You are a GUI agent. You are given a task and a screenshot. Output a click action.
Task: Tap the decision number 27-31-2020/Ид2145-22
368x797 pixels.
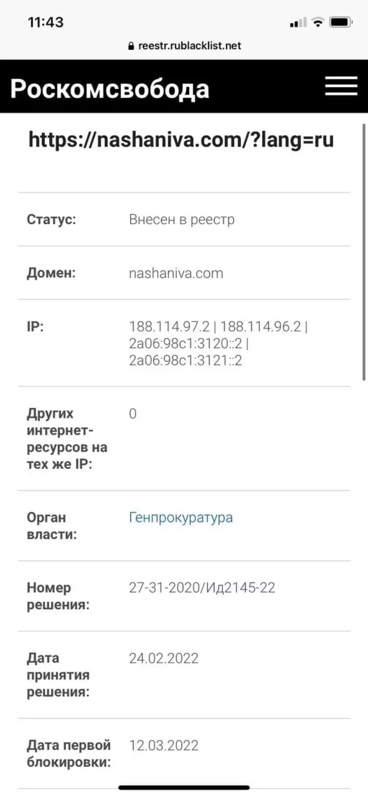pyautogui.click(x=202, y=588)
